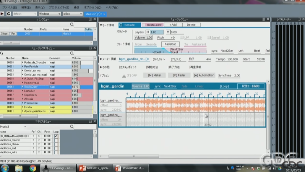Collapse the モード情報 section triangle
Image resolution: width=305 pixels, height=172 pixels.
101,25
